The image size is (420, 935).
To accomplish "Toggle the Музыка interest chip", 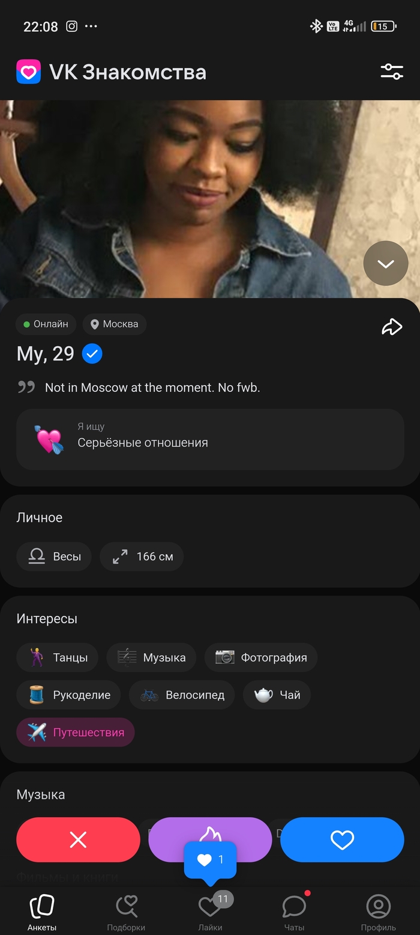I will tap(151, 657).
